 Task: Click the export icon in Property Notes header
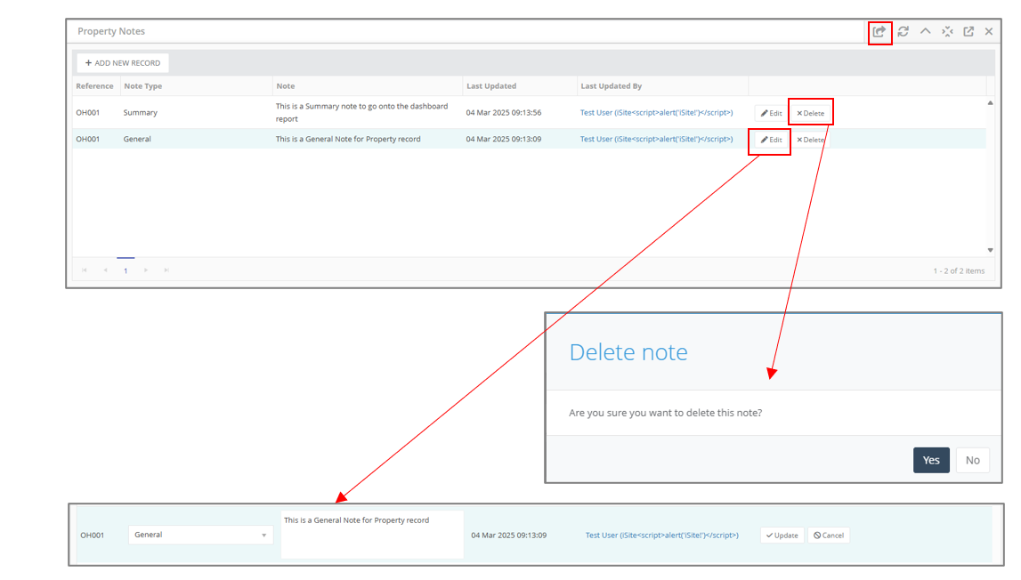(x=879, y=31)
